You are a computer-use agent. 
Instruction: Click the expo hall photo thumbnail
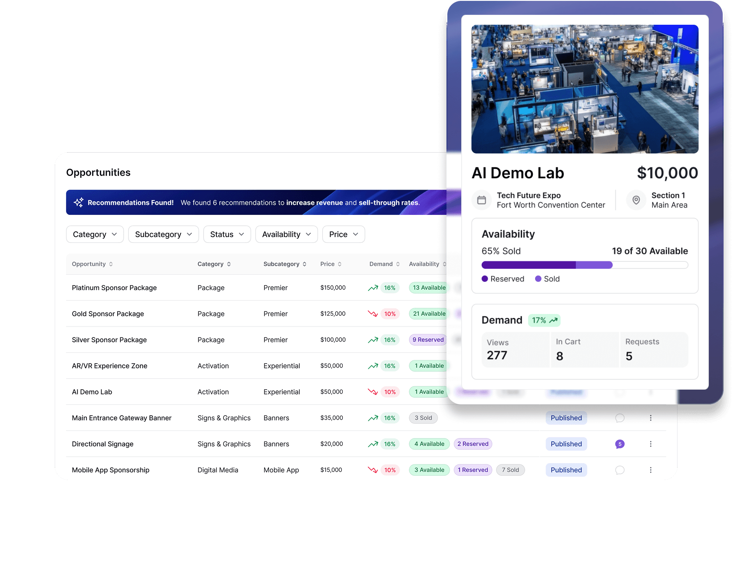pyautogui.click(x=585, y=89)
